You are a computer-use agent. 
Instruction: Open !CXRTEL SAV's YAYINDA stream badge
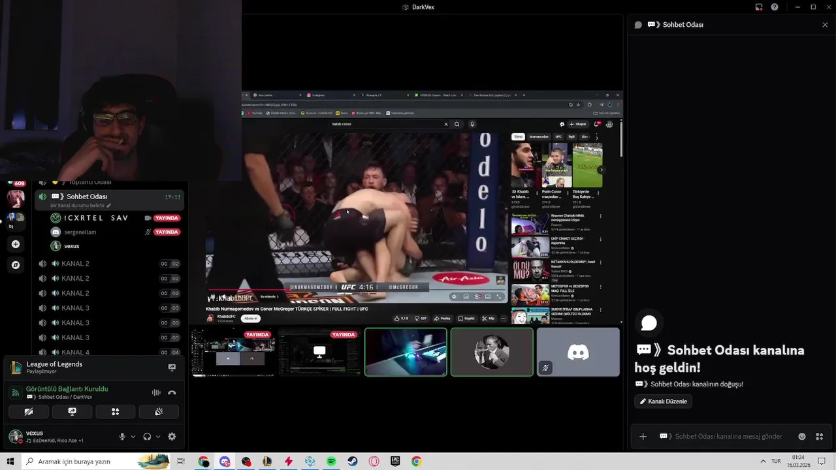click(x=167, y=218)
